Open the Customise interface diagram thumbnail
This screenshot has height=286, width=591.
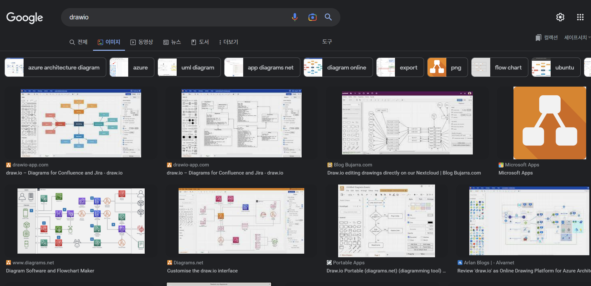coord(241,221)
